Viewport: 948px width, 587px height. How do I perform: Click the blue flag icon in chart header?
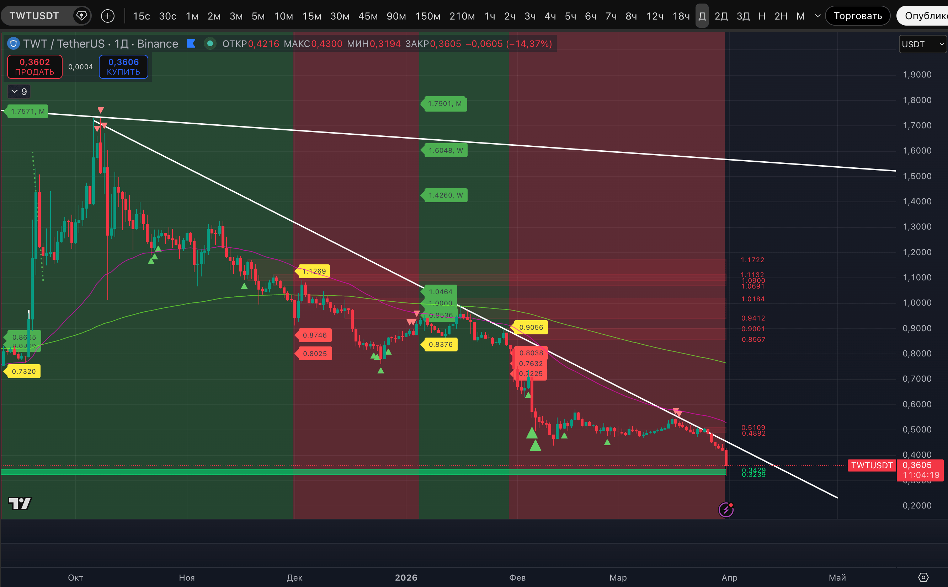point(191,43)
